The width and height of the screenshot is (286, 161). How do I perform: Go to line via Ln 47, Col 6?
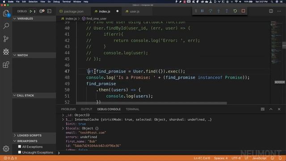(x=202, y=158)
